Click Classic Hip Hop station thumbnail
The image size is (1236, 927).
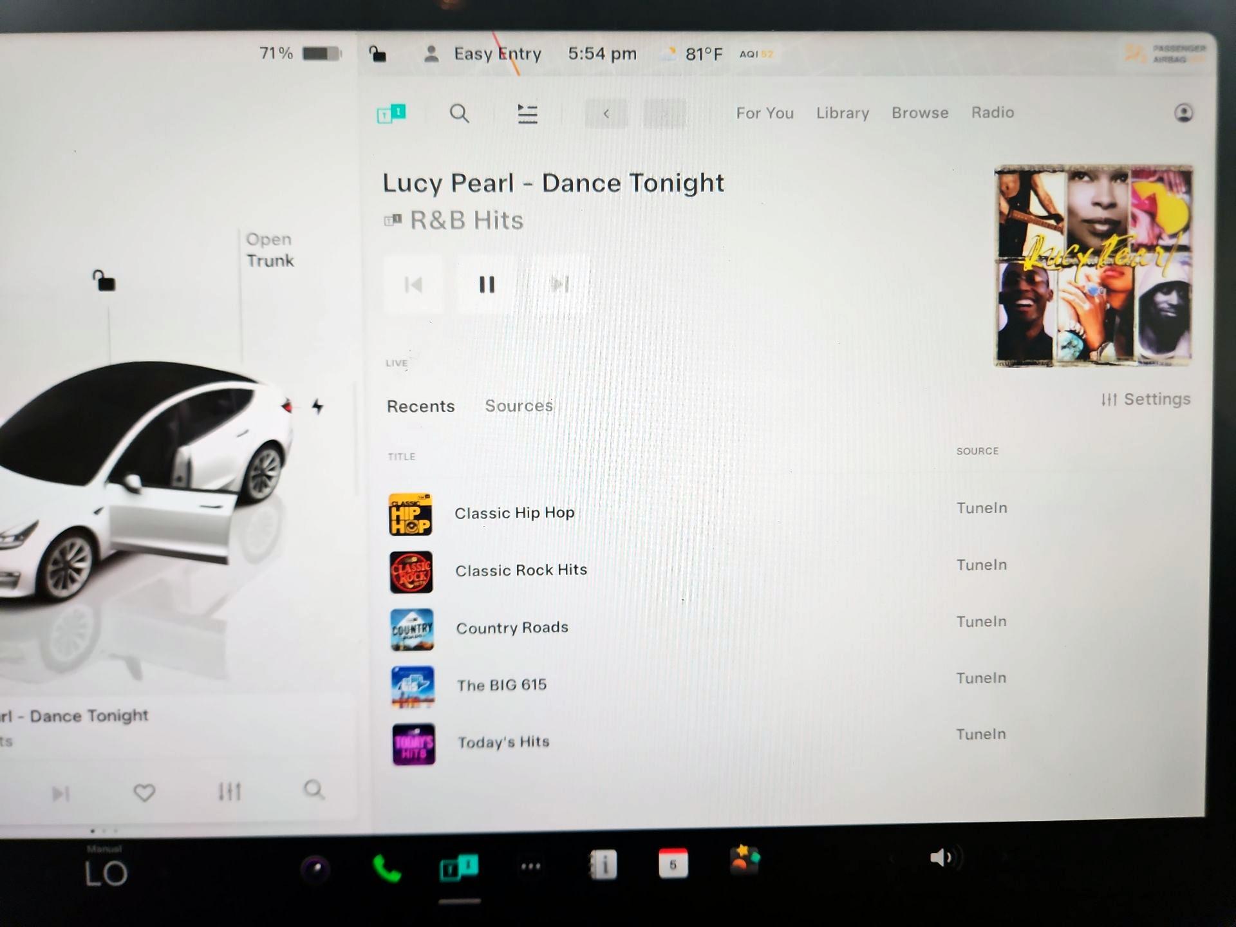(410, 514)
